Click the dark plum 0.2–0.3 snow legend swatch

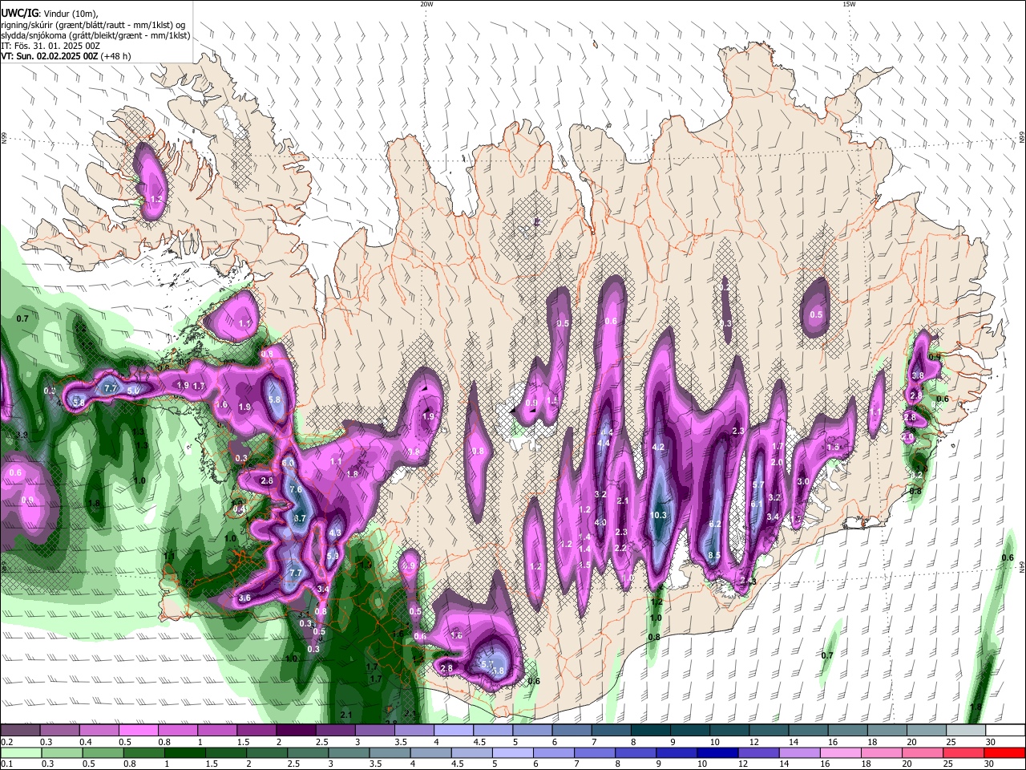pos(20,731)
